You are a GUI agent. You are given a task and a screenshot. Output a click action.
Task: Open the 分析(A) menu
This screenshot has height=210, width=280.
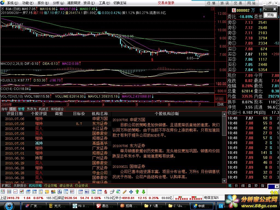[x=59, y=3]
